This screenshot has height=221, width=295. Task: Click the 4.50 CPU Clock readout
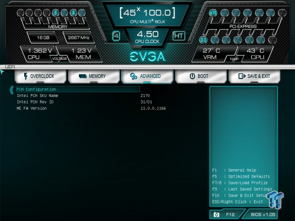147,37
